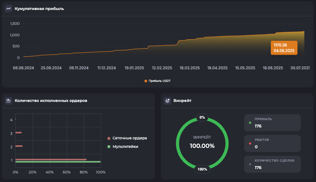Toggle the Мультитейки legend entry
Screen dimensions: 316x182
(123, 147)
